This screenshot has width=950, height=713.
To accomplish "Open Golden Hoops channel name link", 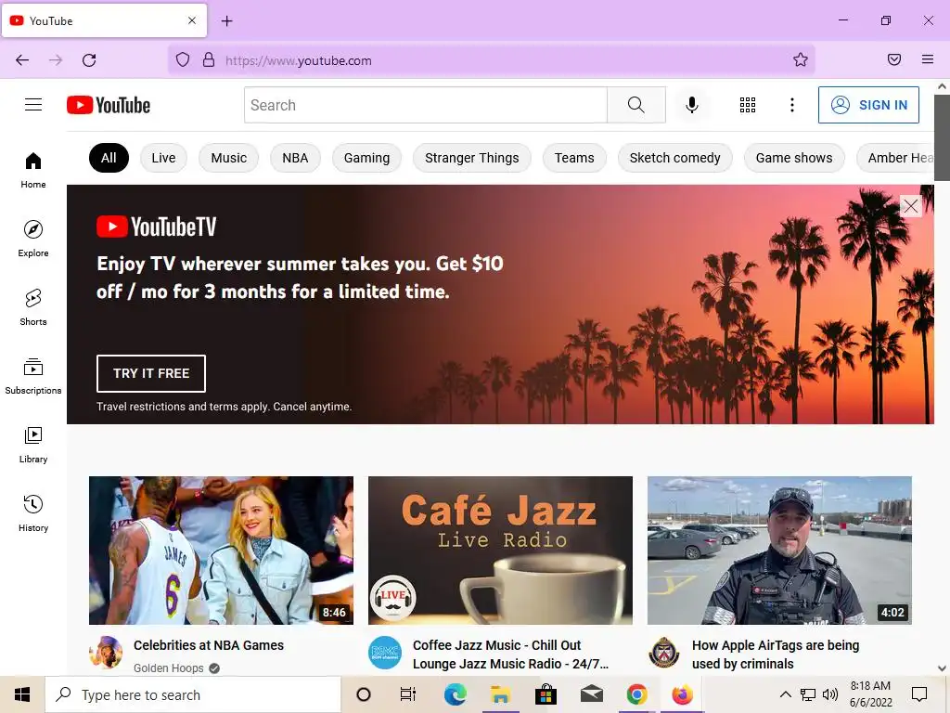I will (169, 668).
